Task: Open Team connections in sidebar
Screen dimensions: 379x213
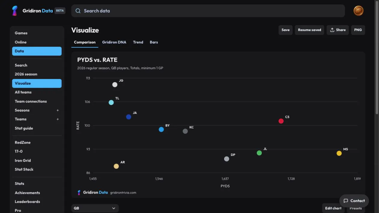Action: (x=37, y=101)
